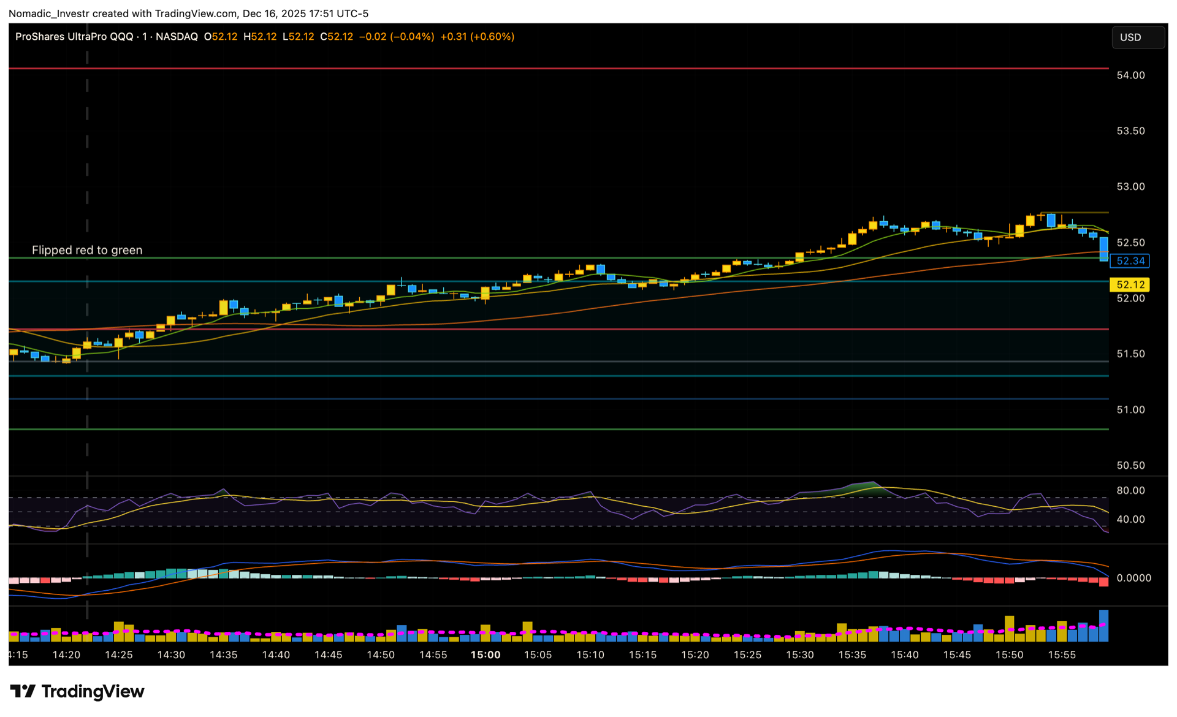Image resolution: width=1177 pixels, height=717 pixels.
Task: Click the 14:20 time axis label
Action: pyautogui.click(x=66, y=654)
